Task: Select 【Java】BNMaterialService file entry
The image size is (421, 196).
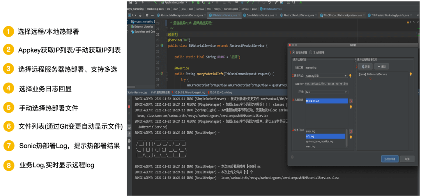Action: 373,74
